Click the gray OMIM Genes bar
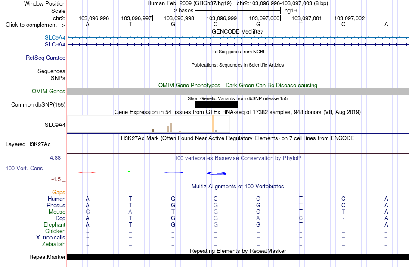The image size is (409, 267). coord(238,92)
